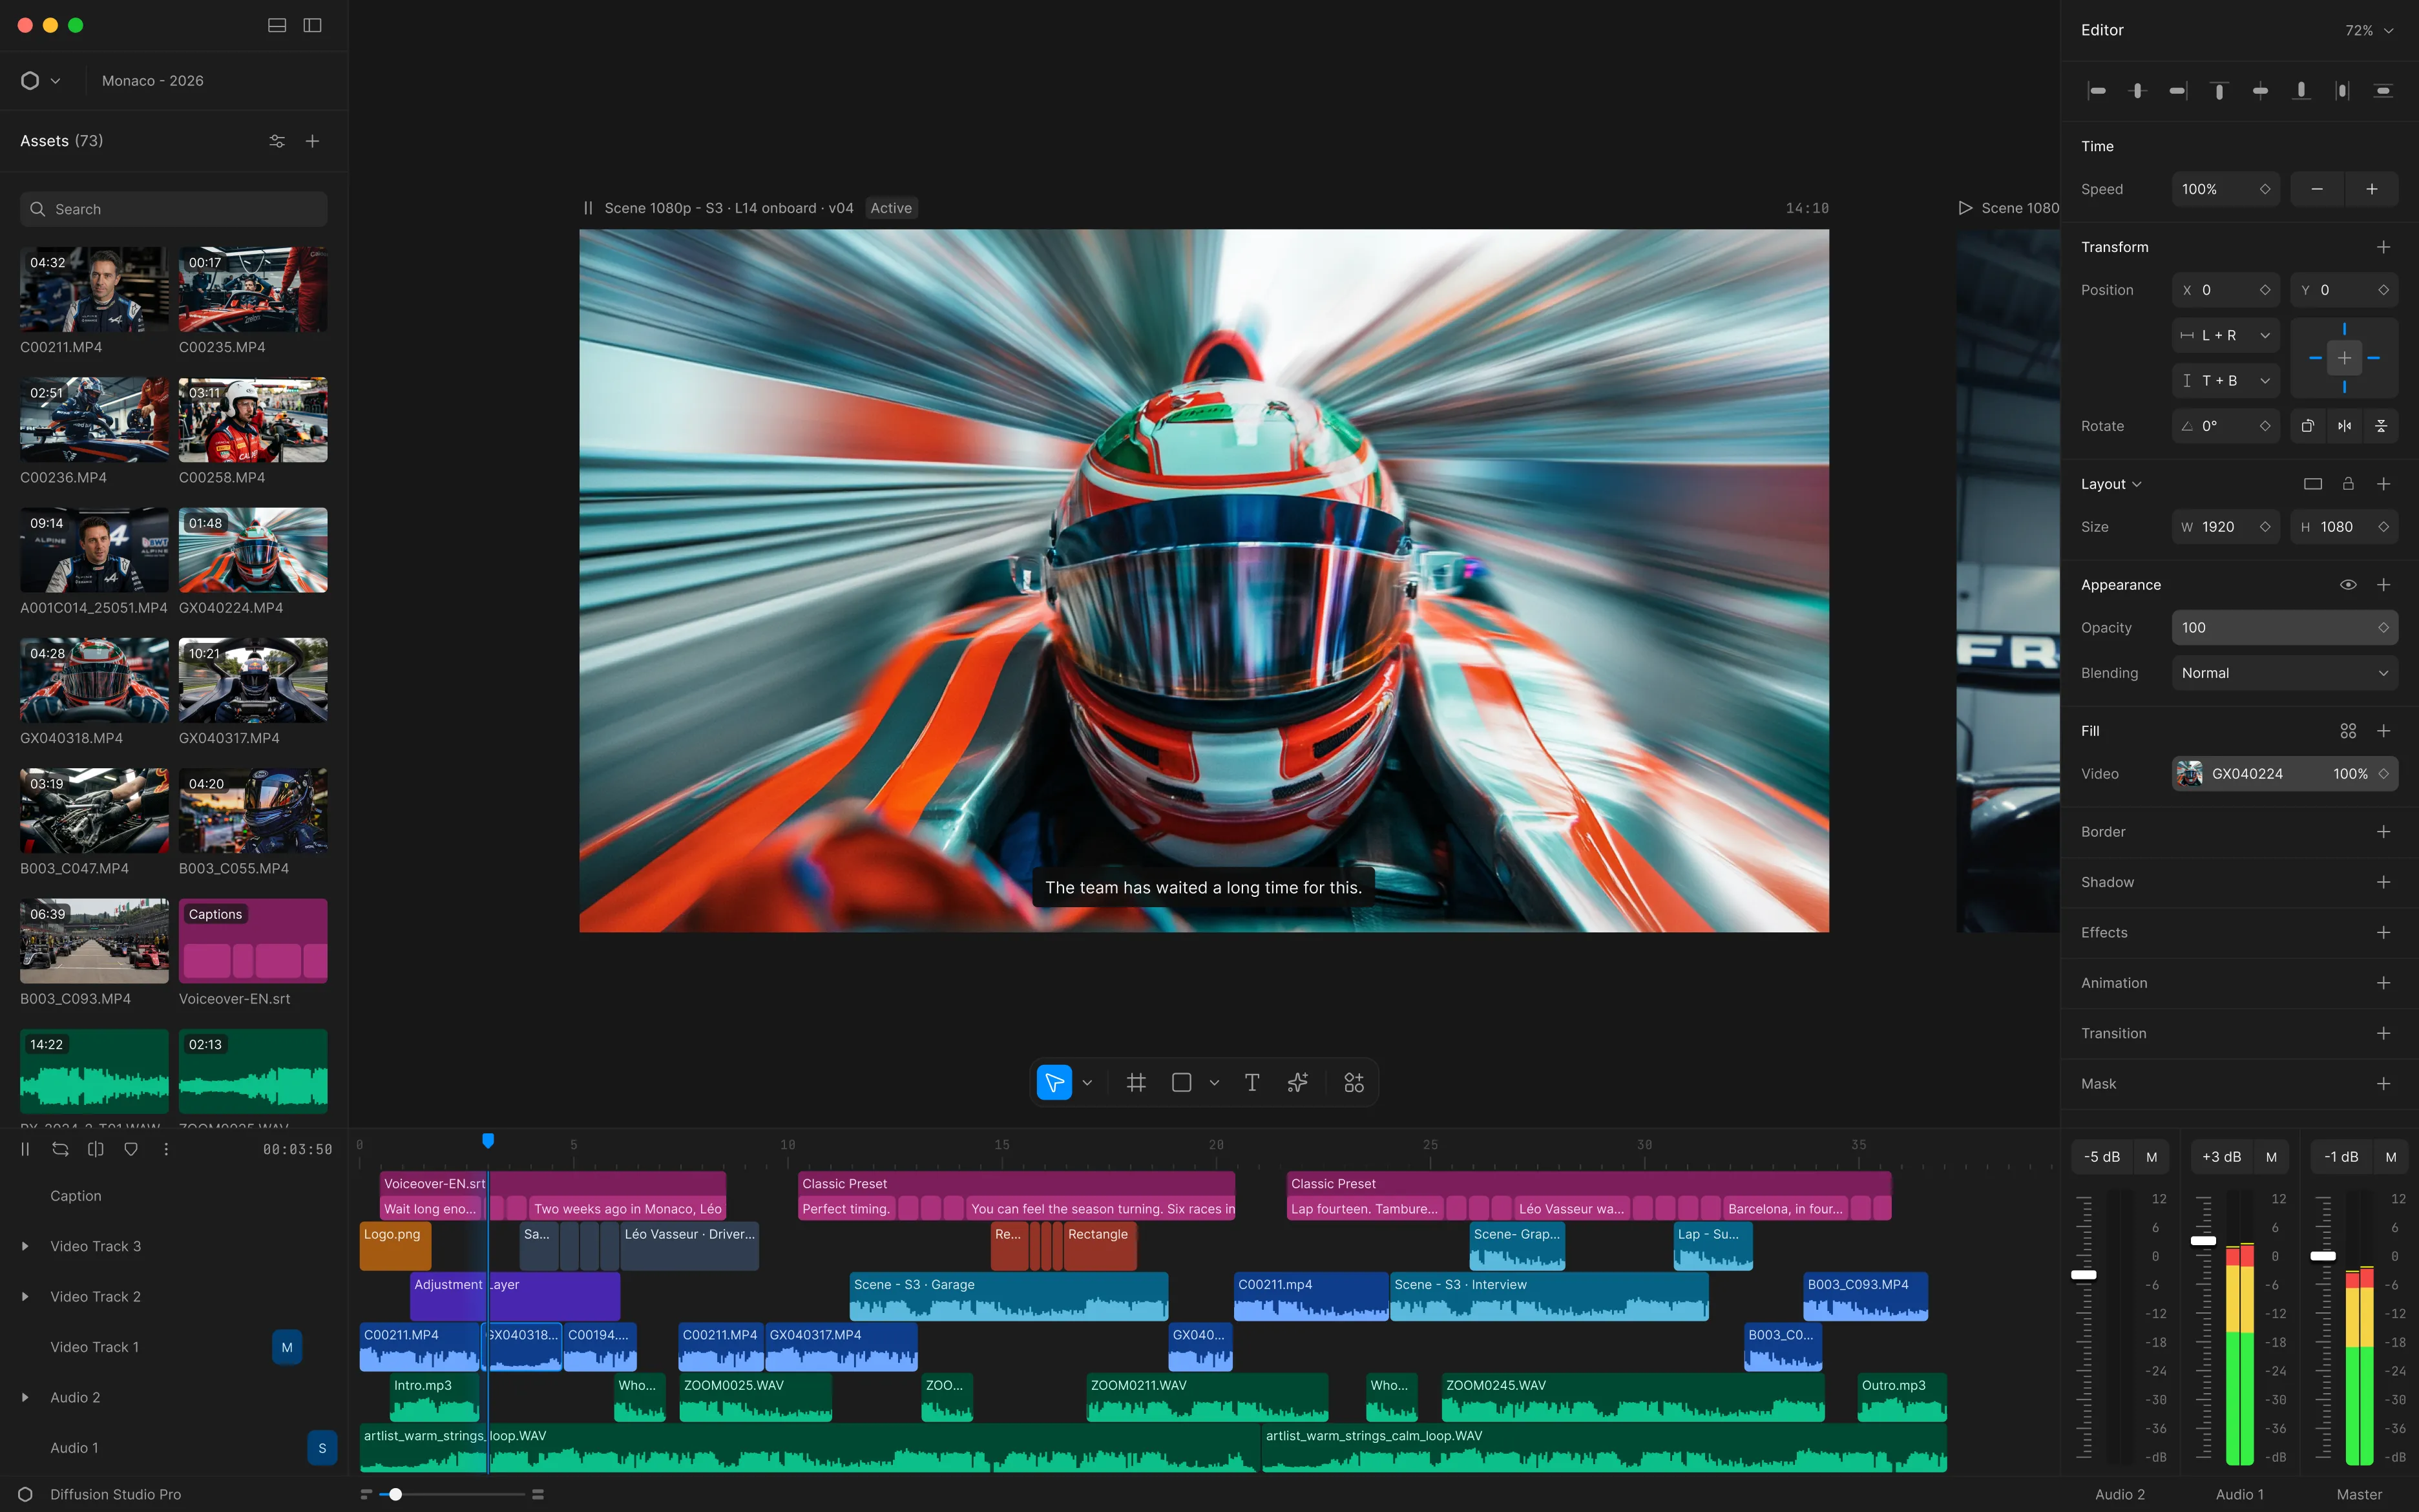The width and height of the screenshot is (2419, 1512).
Task: Add a Border property
Action: 2383,832
